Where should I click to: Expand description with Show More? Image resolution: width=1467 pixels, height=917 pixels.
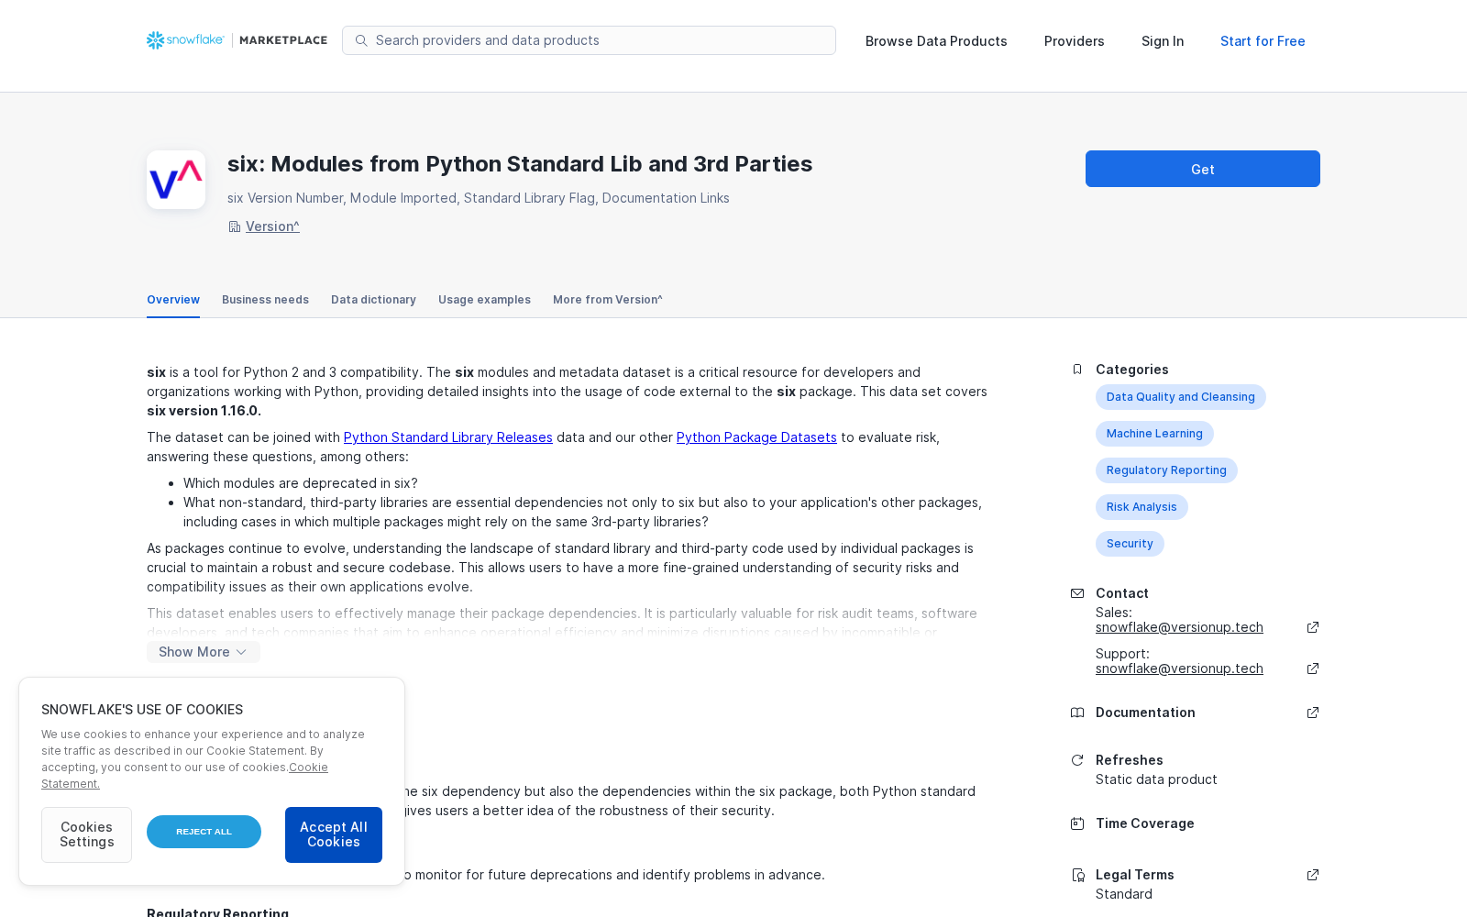click(204, 652)
